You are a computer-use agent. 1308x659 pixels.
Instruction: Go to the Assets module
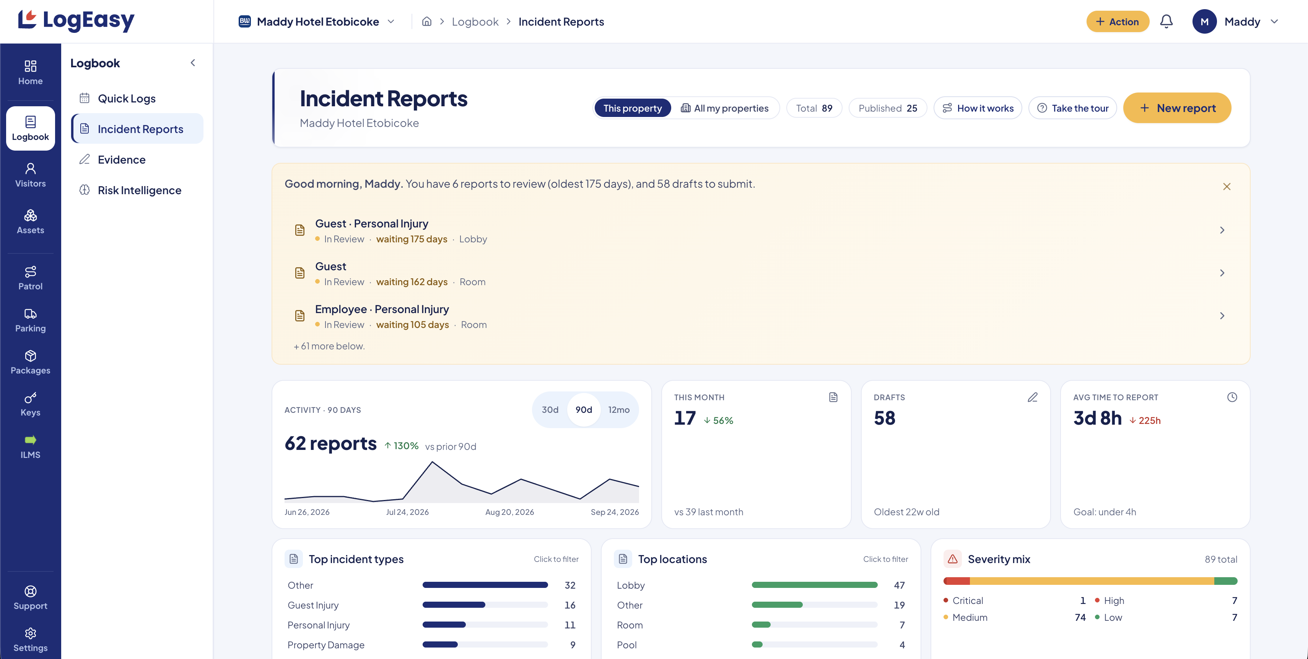point(31,222)
